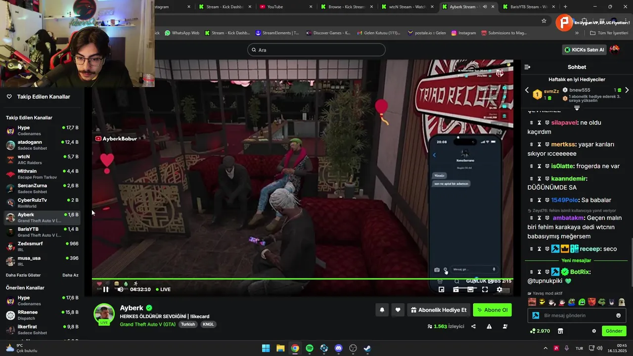
Task: Click the Ara search field
Action: (316, 50)
